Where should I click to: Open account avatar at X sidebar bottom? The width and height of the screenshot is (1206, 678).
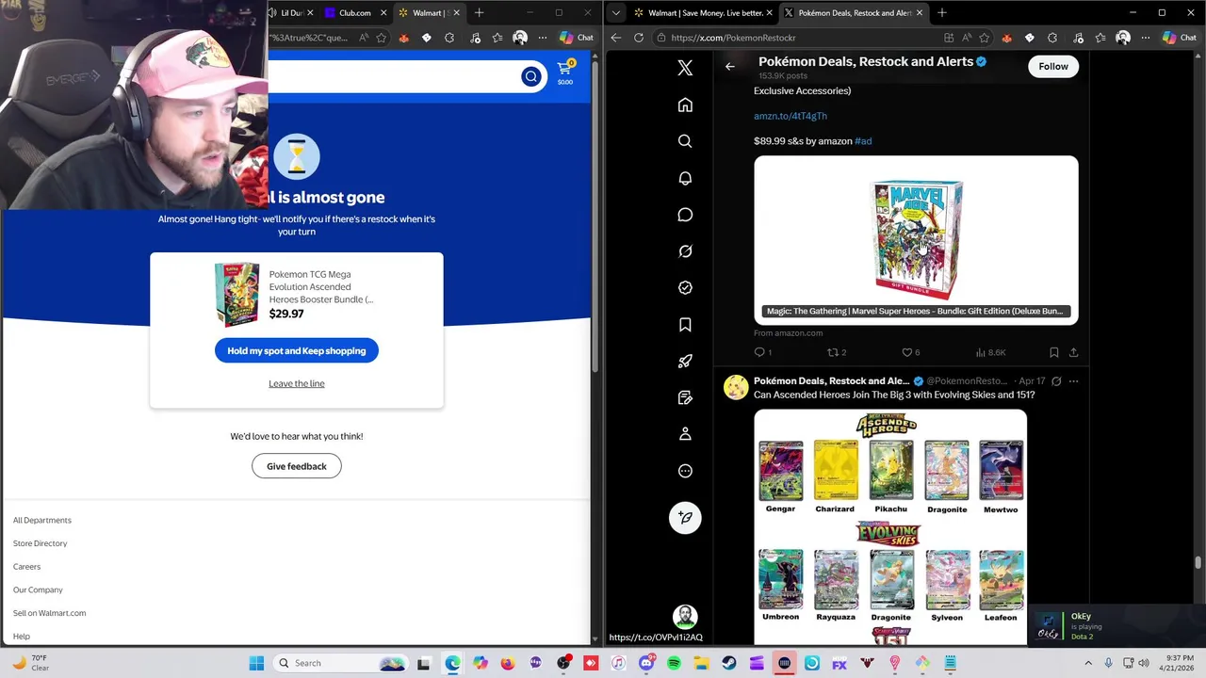coord(685,617)
